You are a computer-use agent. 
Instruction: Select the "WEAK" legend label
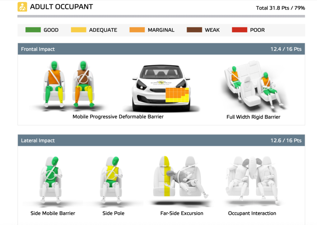point(212,30)
